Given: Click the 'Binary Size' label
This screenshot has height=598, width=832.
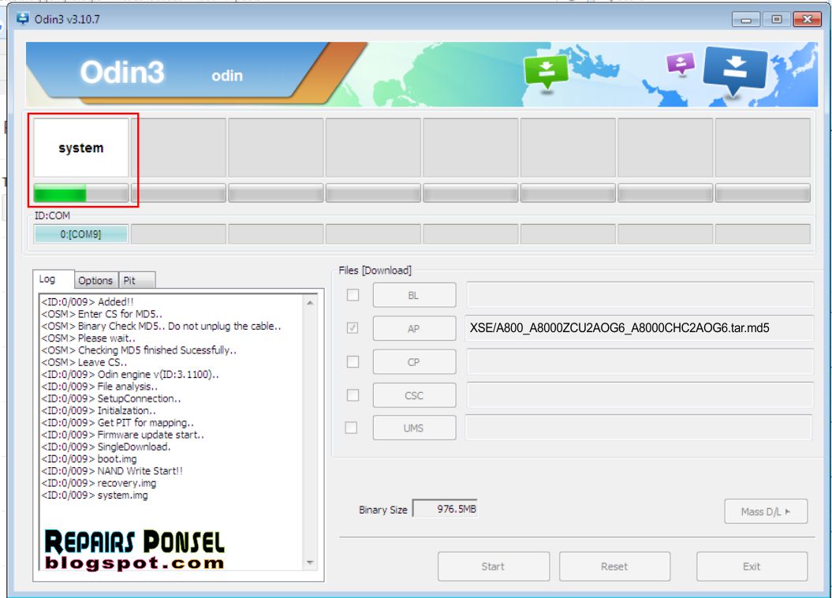Looking at the screenshot, I should point(383,510).
